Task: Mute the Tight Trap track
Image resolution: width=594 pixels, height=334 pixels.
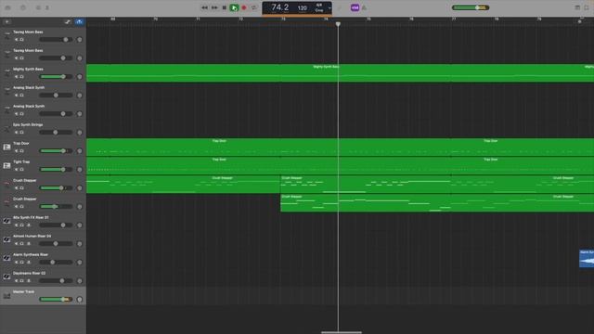Action: click(17, 169)
